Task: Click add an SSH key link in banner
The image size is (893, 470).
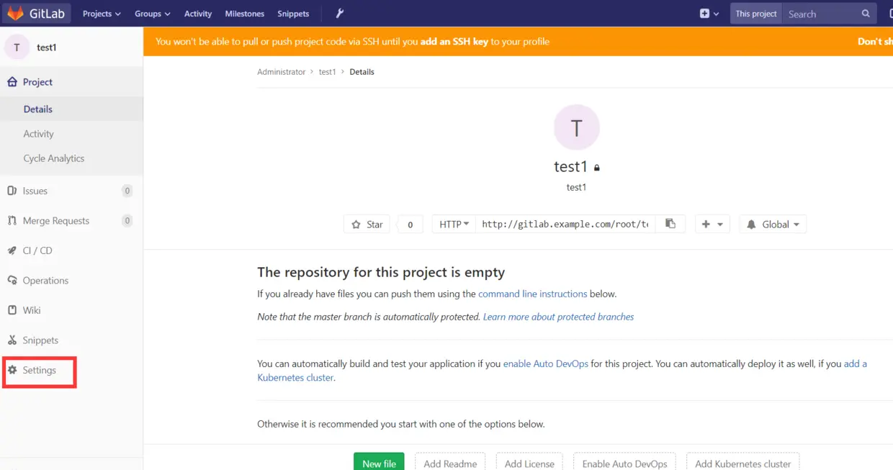Action: [454, 42]
